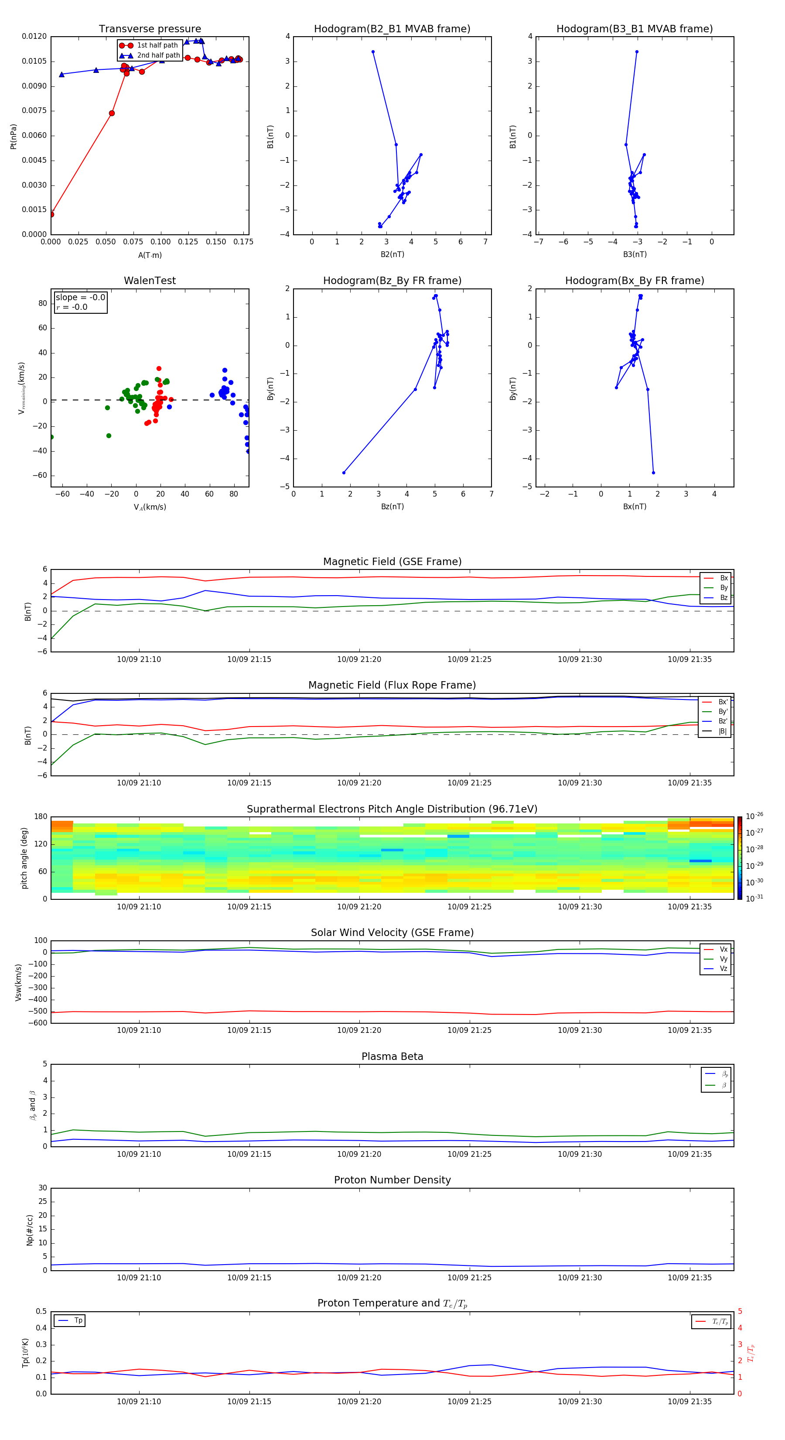
Task: Select the "Tp(10^6K)" y-axis label
Action: pyautogui.click(x=25, y=1353)
